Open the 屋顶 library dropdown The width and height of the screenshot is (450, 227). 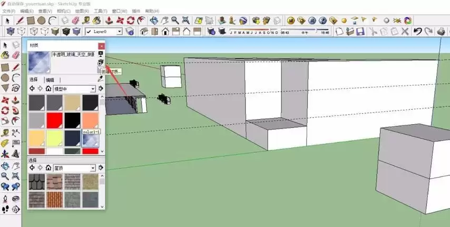74,168
